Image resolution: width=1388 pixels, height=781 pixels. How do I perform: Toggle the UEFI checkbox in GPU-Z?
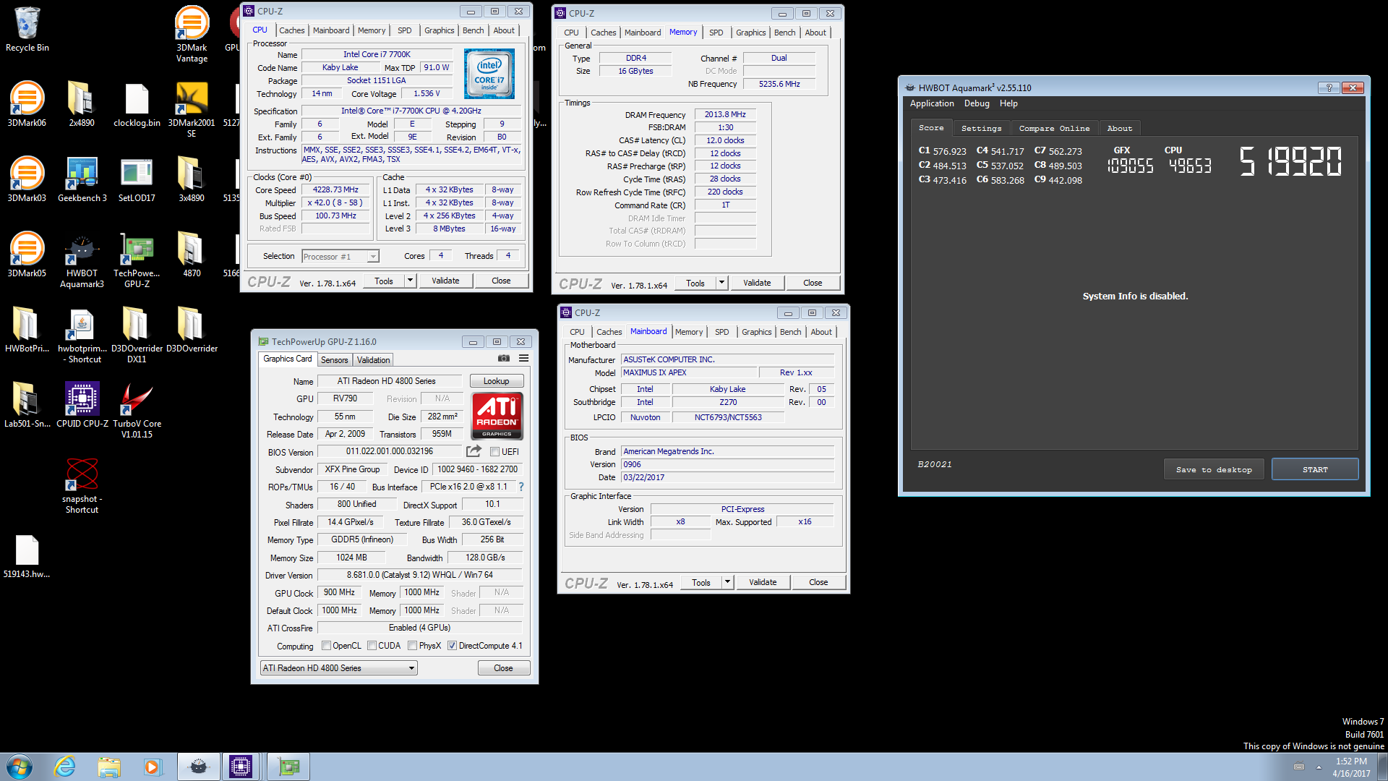pos(494,452)
